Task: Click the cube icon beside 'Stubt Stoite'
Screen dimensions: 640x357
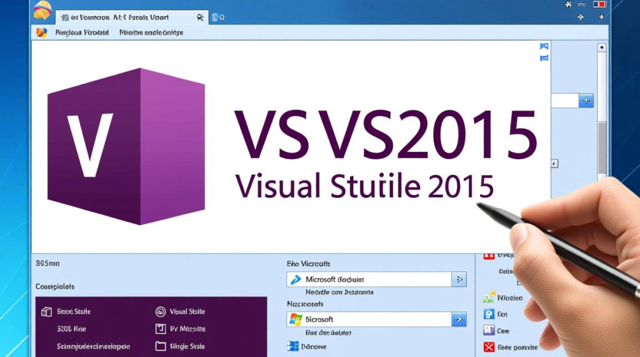Action: click(46, 312)
